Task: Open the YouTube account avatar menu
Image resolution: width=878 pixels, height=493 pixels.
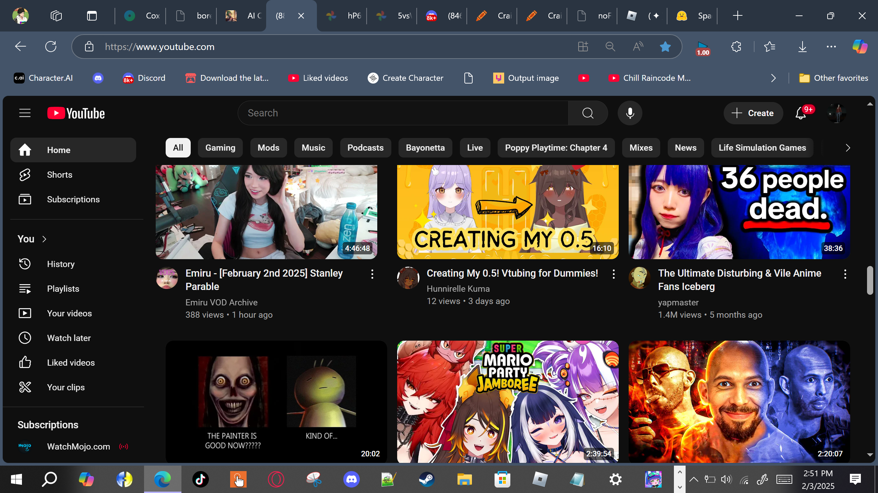Action: point(837,113)
